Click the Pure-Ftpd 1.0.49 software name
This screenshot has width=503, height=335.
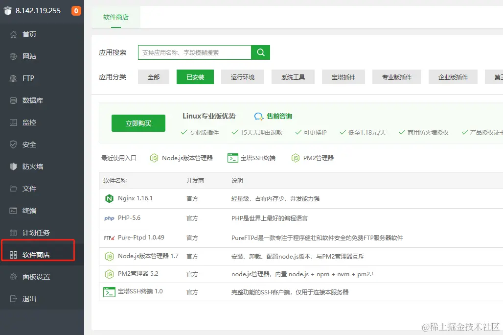[141, 238]
